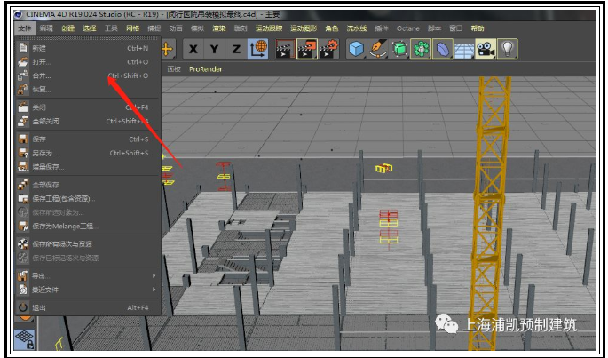Toggle the coordinate system world/object icon
Viewport: 608px width, 358px height.
[x=258, y=49]
